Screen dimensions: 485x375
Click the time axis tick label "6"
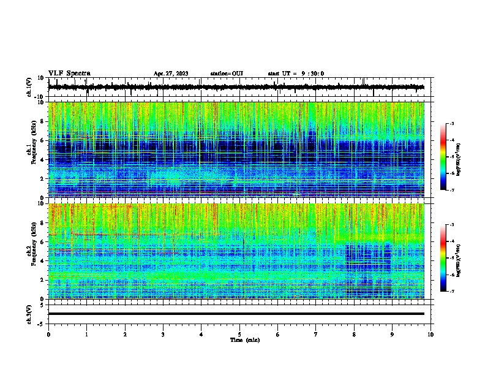pos(278,335)
